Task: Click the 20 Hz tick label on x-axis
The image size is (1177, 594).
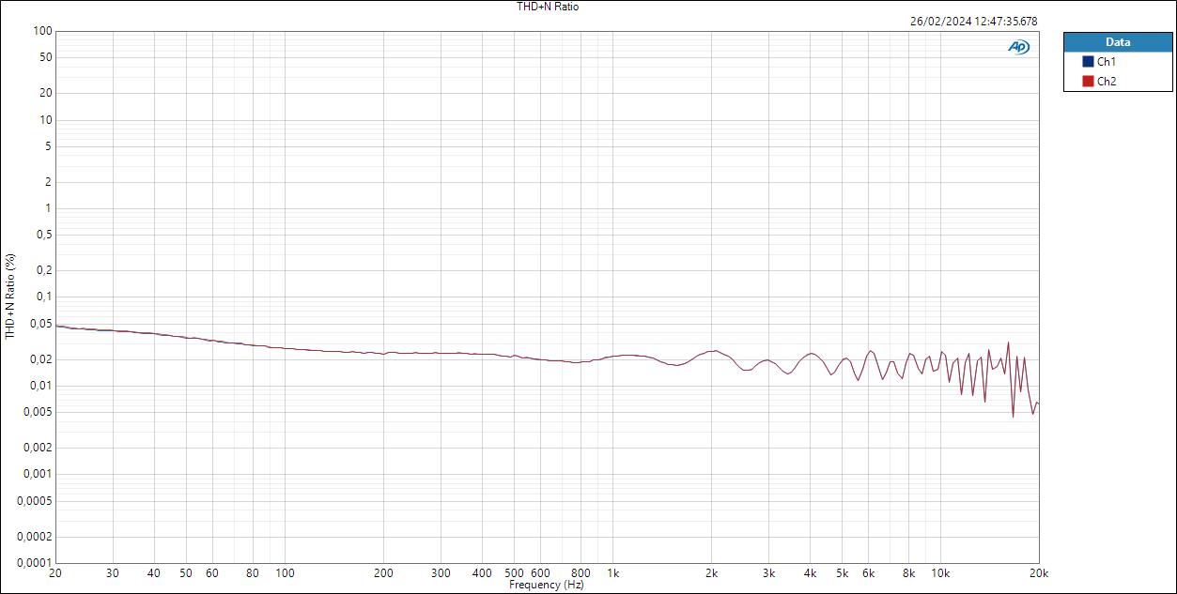Action: pos(56,571)
